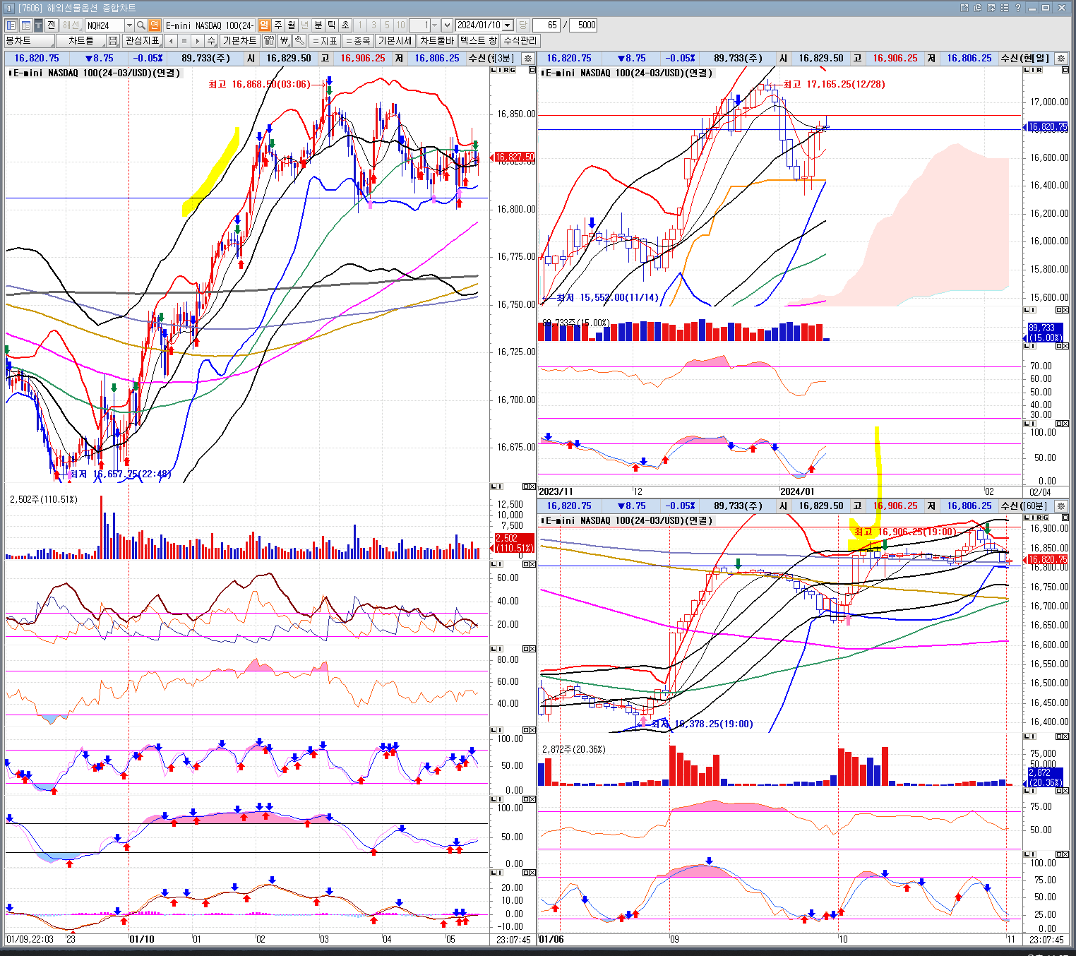The image size is (1076, 956).
Task: Click the 수 button after arrows
Action: (x=211, y=41)
